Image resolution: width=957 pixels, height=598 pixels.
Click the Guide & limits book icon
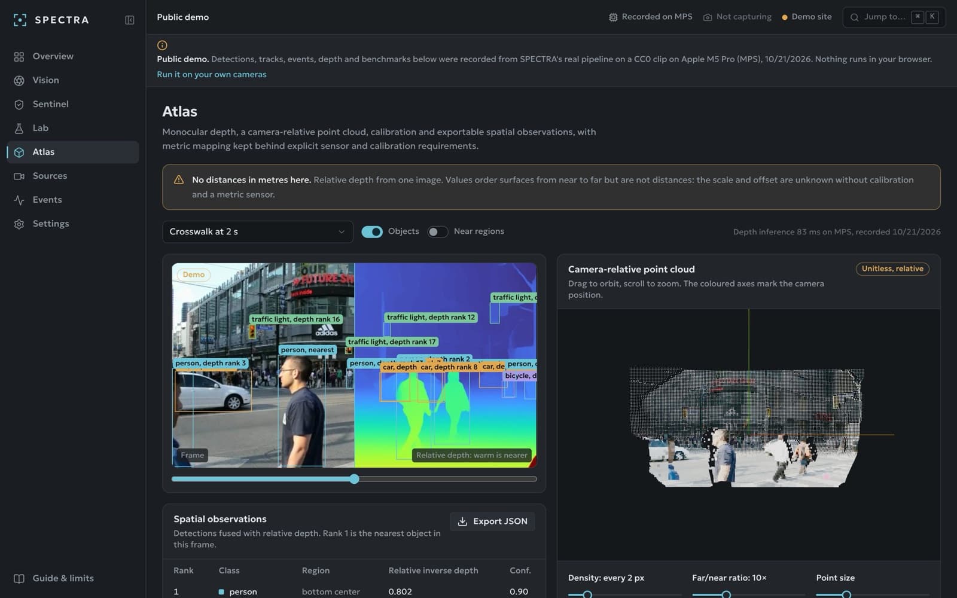click(19, 578)
